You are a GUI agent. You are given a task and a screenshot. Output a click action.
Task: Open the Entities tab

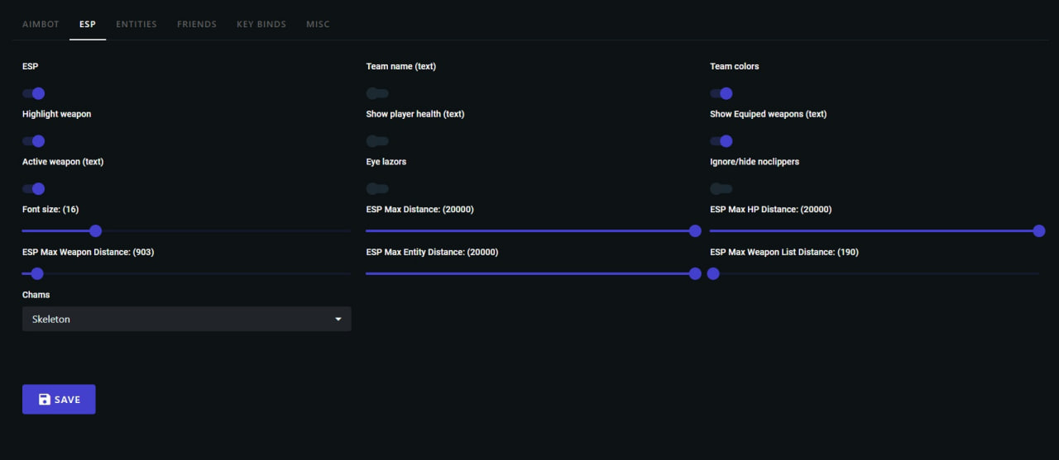(137, 24)
